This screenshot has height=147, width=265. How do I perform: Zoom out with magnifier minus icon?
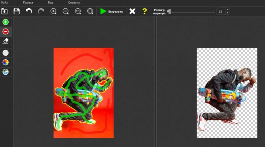pyautogui.click(x=66, y=11)
